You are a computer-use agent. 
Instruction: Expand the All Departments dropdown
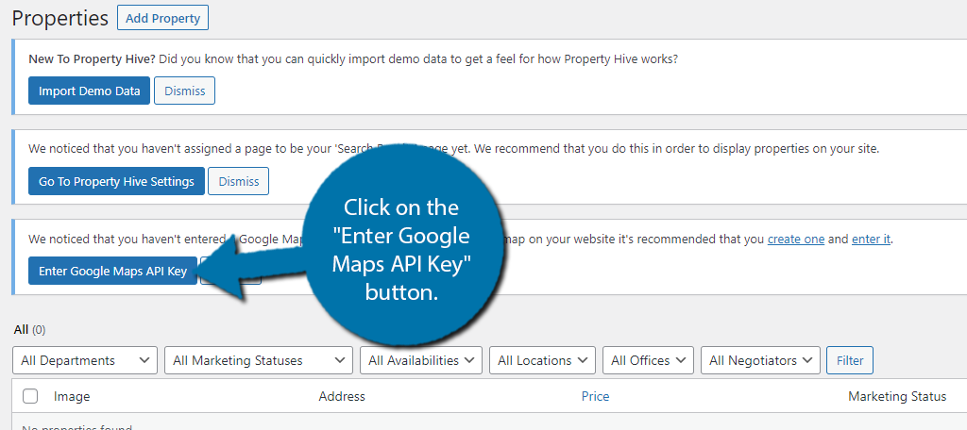click(x=85, y=360)
